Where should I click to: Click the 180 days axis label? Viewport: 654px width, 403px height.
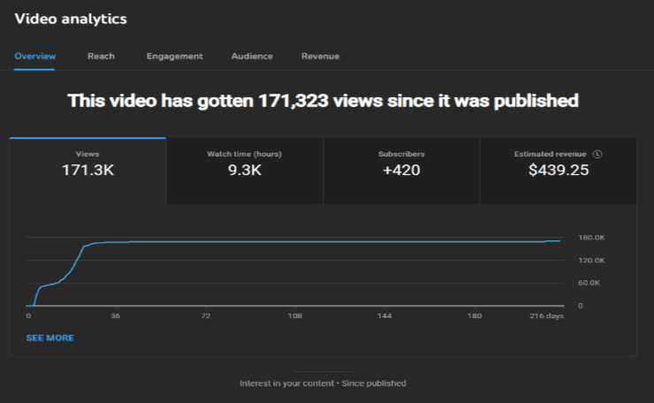pyautogui.click(x=475, y=316)
